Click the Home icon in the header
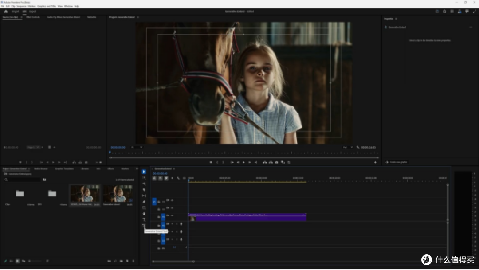The height and width of the screenshot is (270, 479). [x=6, y=11]
